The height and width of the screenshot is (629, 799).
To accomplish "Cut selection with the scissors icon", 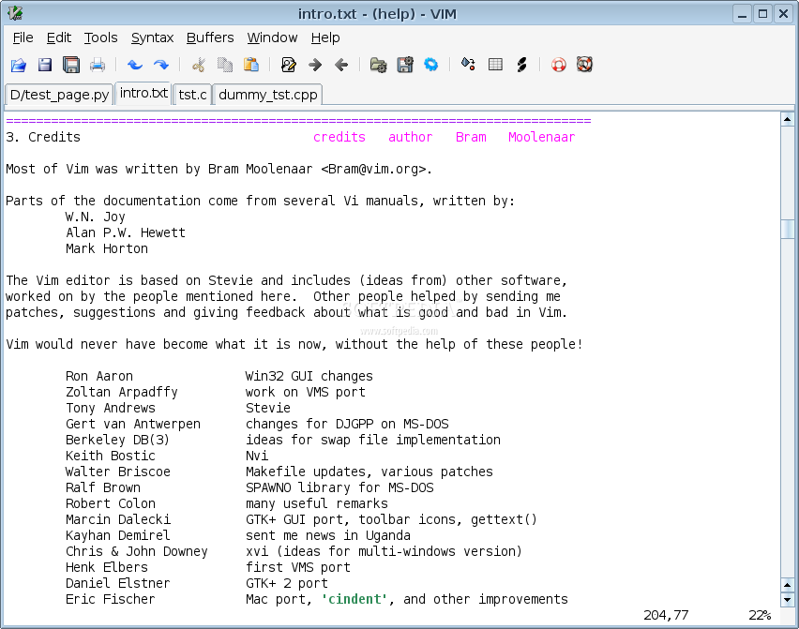I will click(198, 65).
